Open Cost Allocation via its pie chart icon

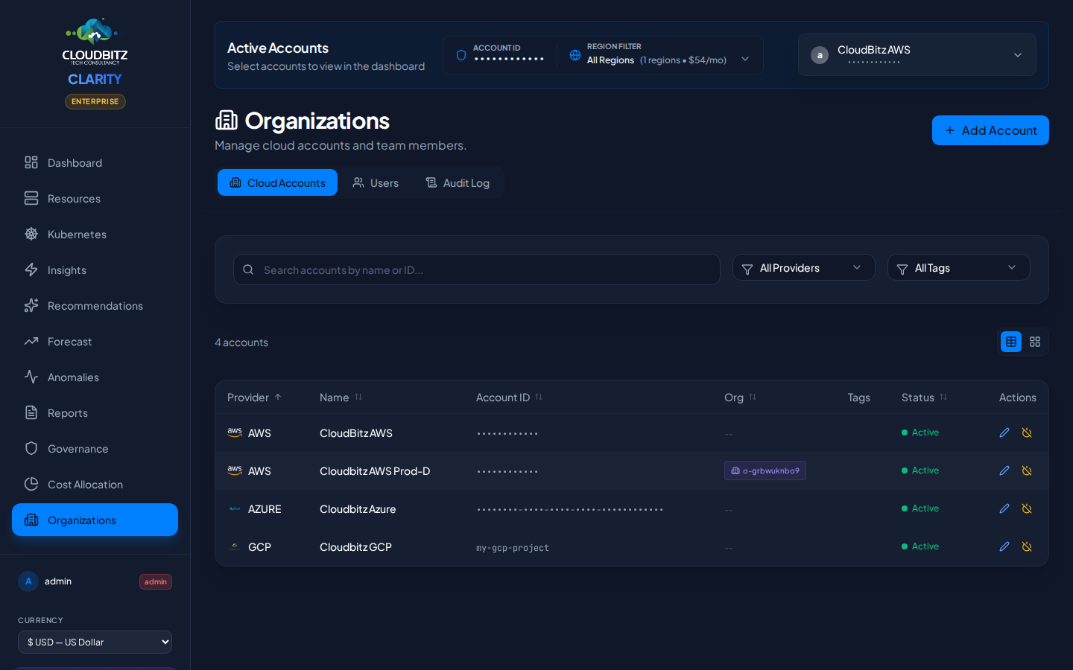[31, 484]
